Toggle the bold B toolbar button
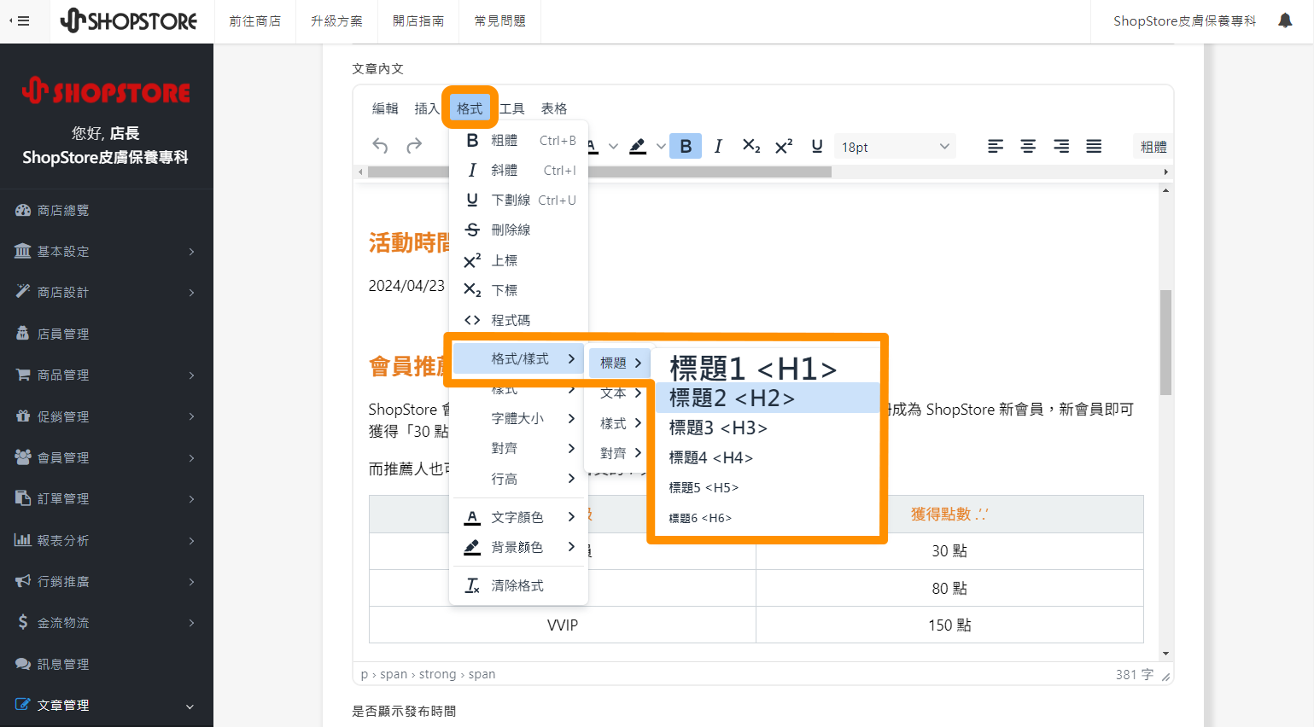The height and width of the screenshot is (727, 1314). pyautogui.click(x=686, y=146)
